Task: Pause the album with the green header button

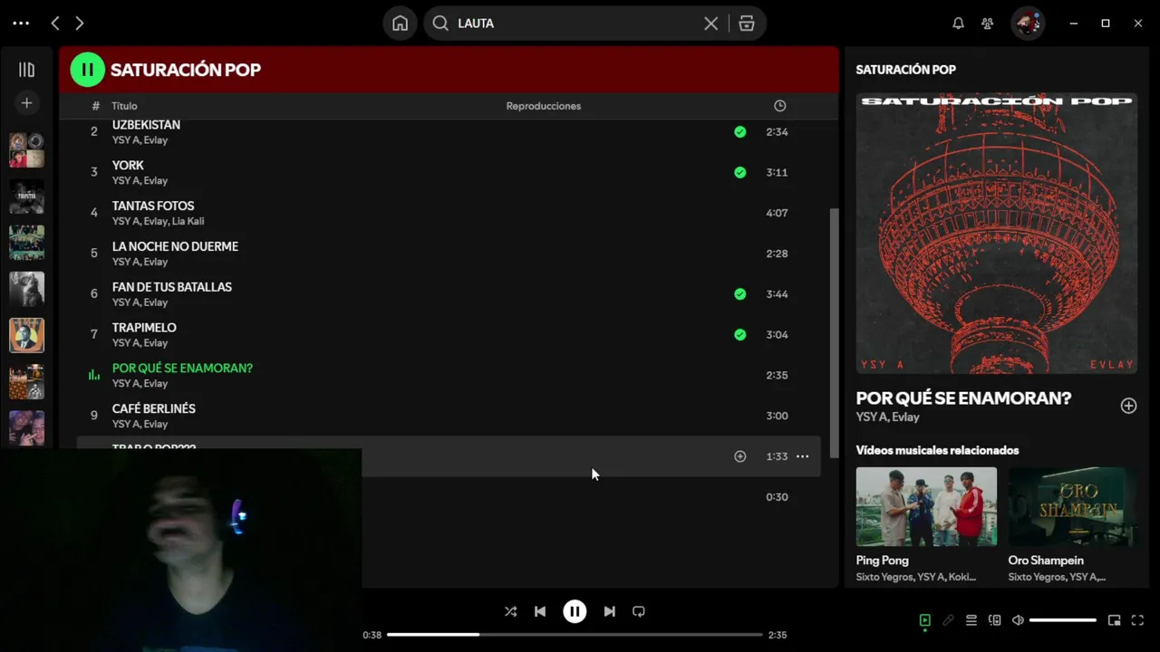Action: click(88, 70)
